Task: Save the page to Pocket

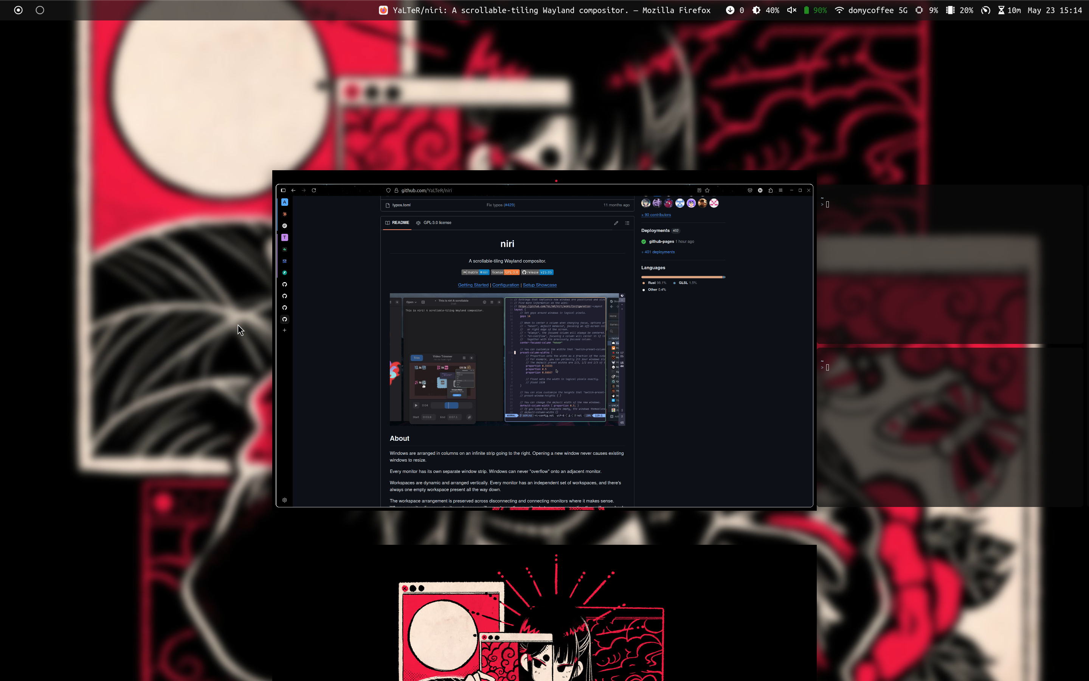Action: point(750,191)
